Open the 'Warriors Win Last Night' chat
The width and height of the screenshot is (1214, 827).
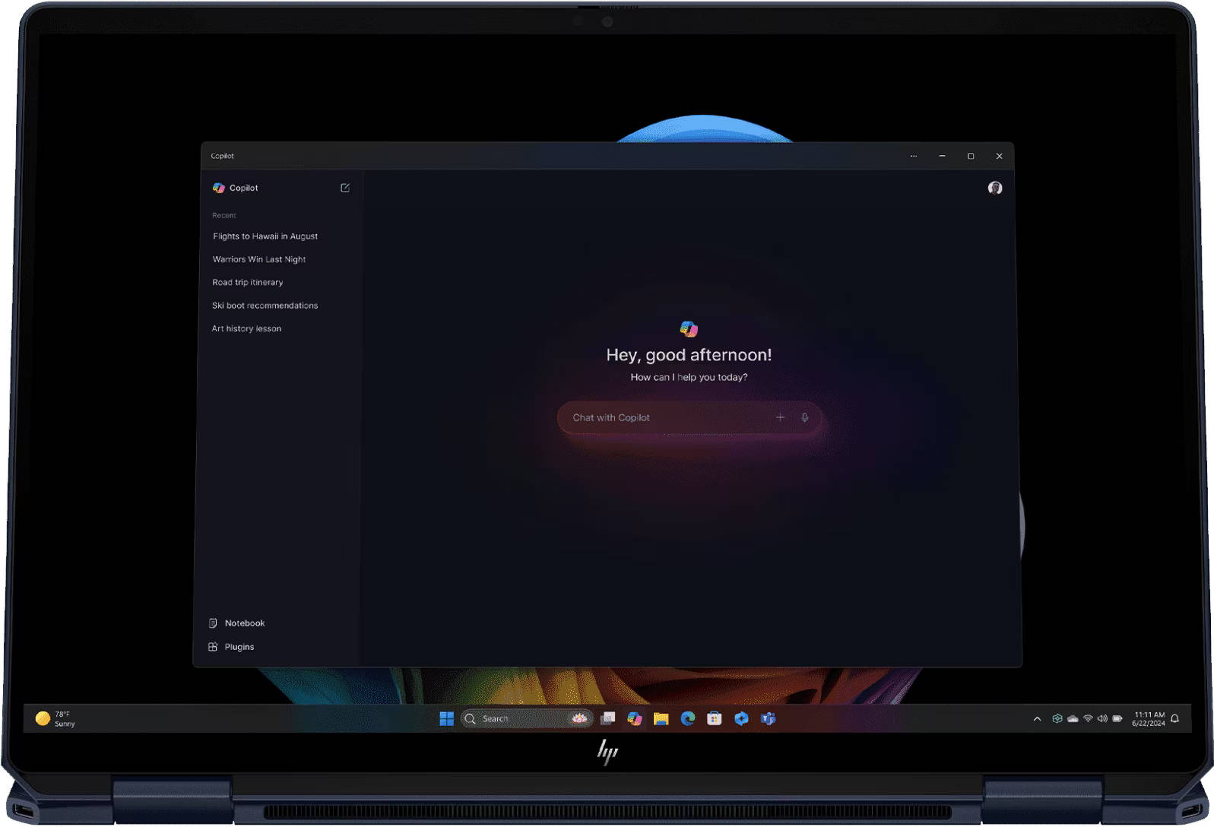tap(259, 259)
